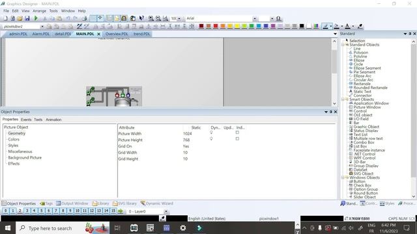Check the indirect box for Picture Height
This screenshot has width=417, height=234.
coord(237,138)
